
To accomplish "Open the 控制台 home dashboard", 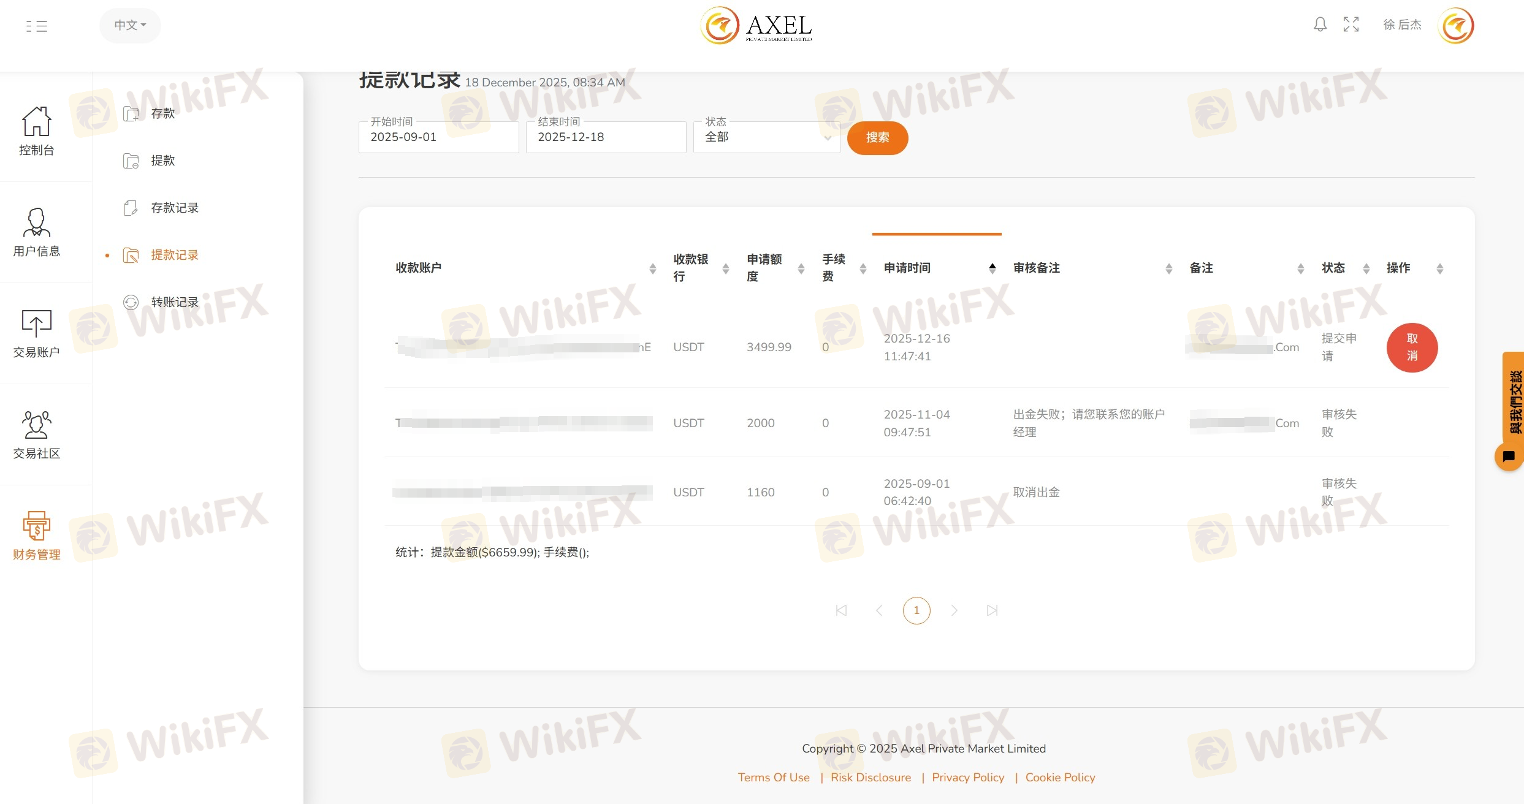I will (37, 130).
